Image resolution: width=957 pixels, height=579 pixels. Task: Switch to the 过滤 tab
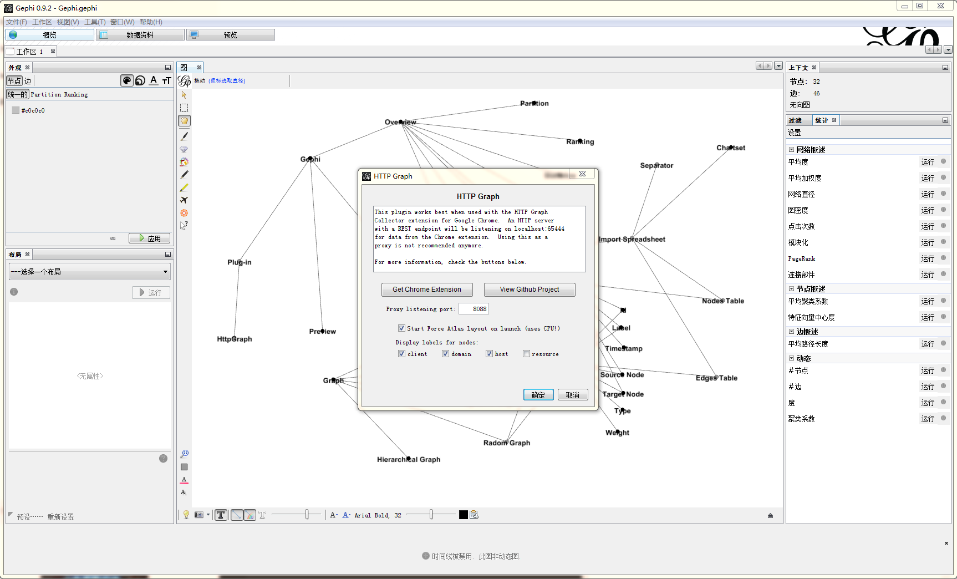click(795, 120)
